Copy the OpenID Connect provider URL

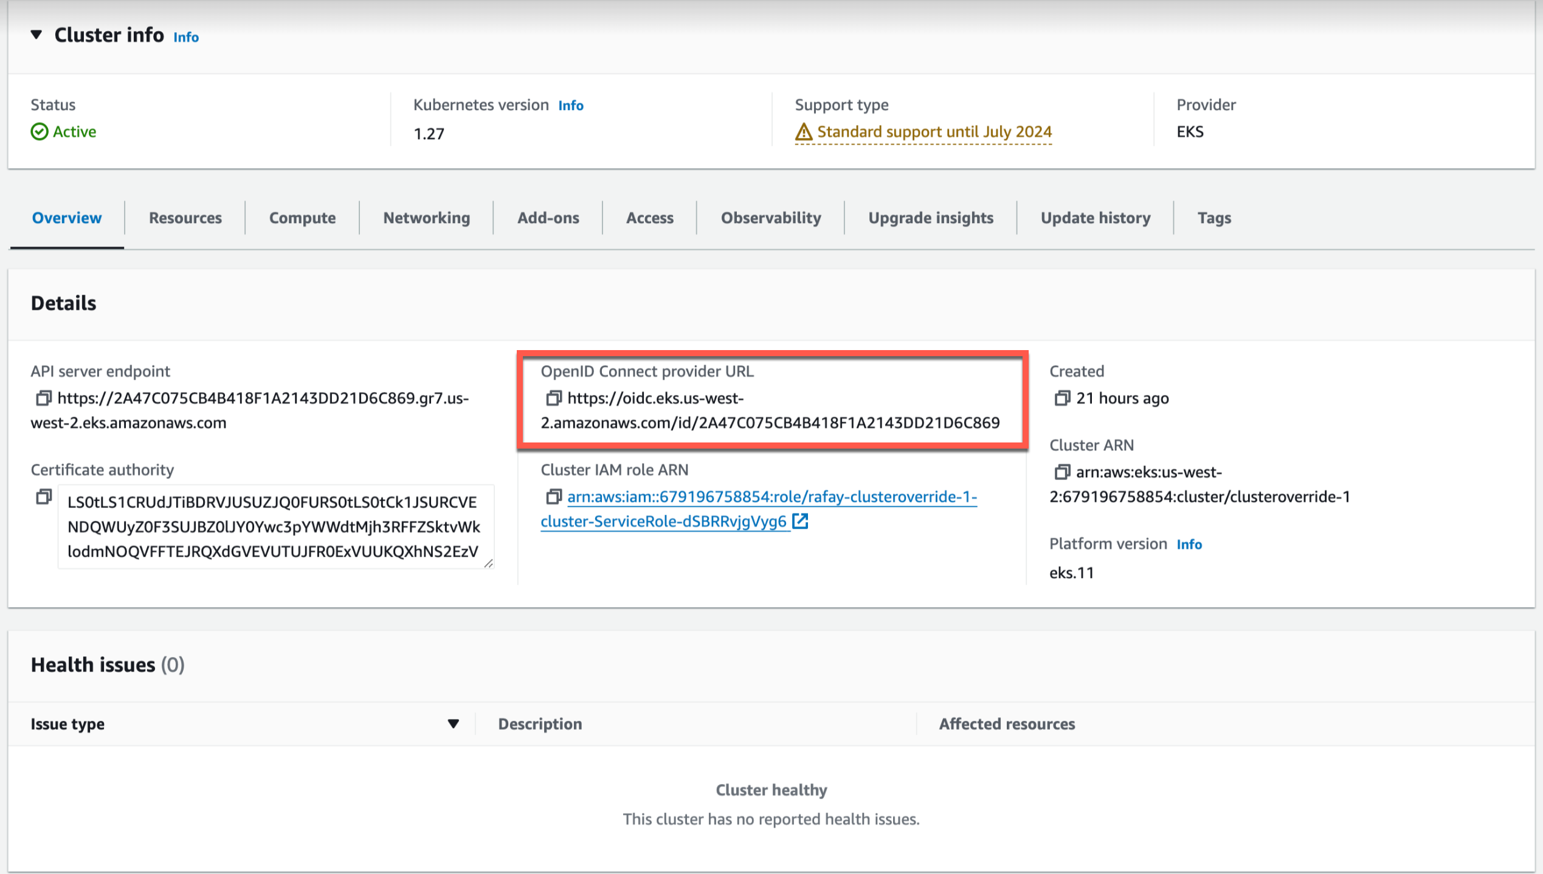pyautogui.click(x=554, y=398)
